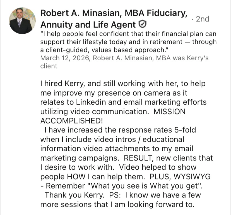
Task: Click the word "RESULT" in the recommendation
Action: (138, 158)
